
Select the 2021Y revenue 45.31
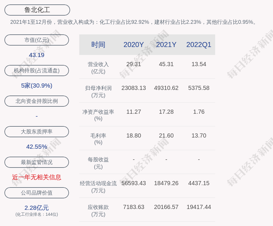click(166, 64)
